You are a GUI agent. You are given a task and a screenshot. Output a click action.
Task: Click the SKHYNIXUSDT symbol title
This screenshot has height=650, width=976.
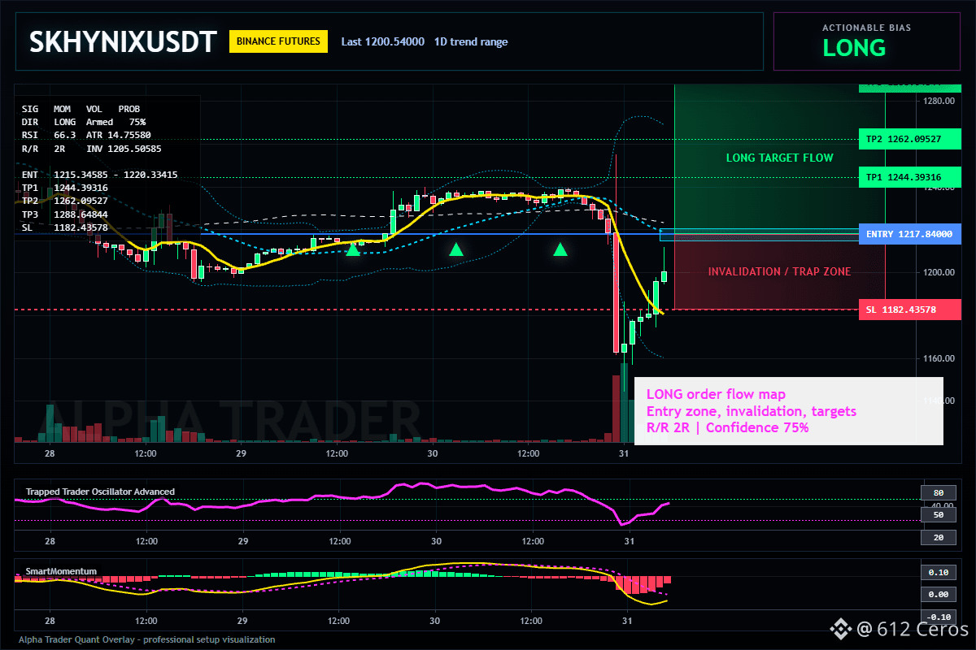pyautogui.click(x=124, y=41)
